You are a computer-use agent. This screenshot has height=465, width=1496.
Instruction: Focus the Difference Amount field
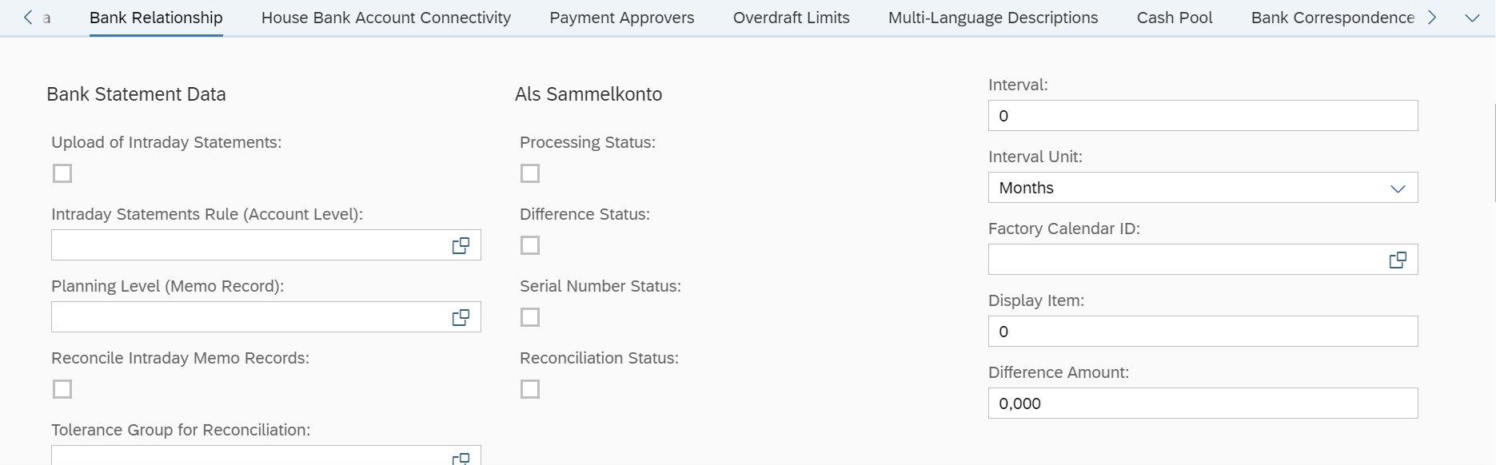tap(1203, 403)
